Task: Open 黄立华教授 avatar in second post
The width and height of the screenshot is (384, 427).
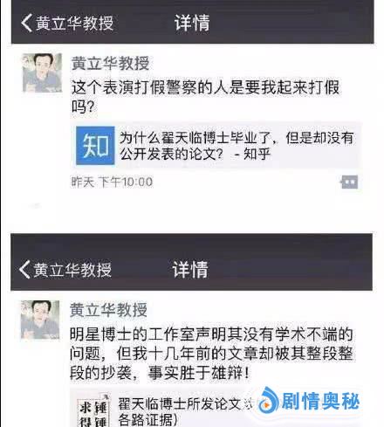Action: (x=40, y=320)
